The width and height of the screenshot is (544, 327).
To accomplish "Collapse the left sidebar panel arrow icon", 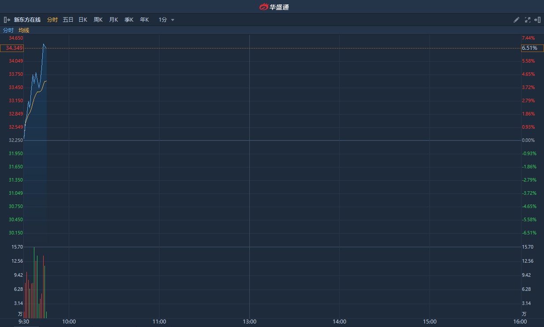I will (x=7, y=20).
